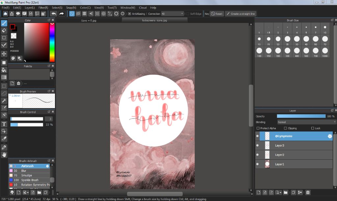
Task: Open the Filter(R) menu
Action: 43,8
